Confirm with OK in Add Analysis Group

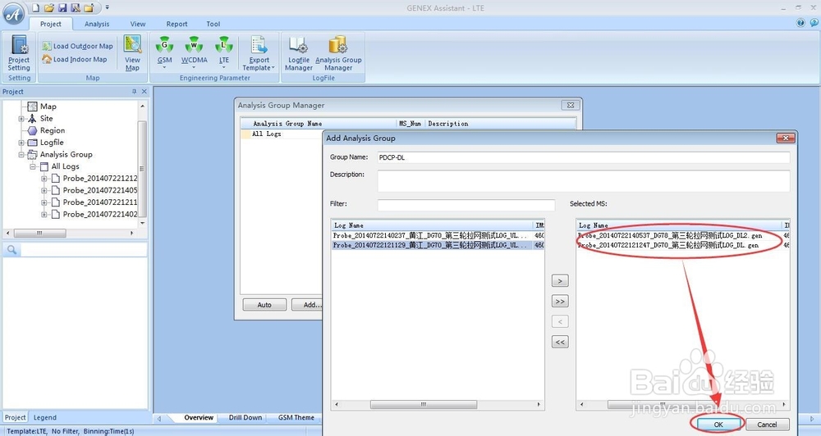[718, 425]
